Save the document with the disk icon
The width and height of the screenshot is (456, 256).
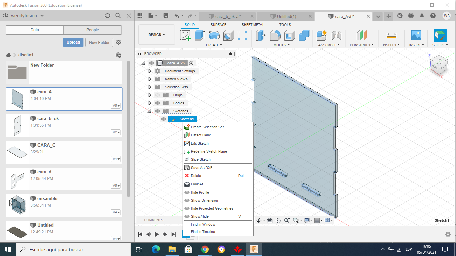166,16
